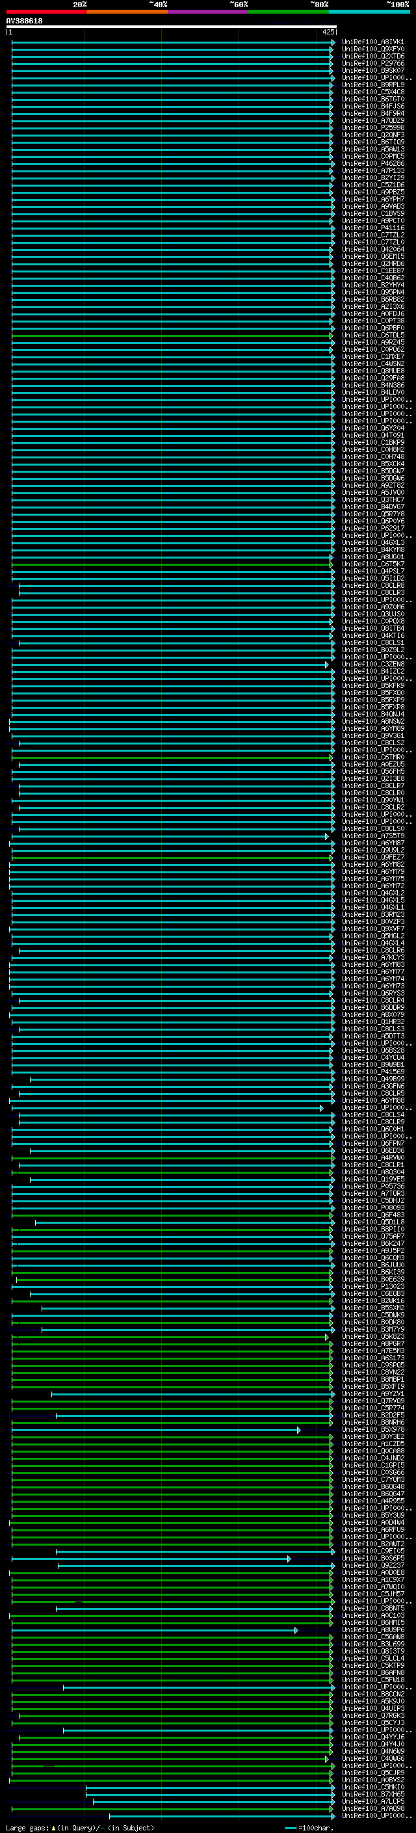Select the query name AV388618
416x1833 pixels.
pyautogui.click(x=24, y=21)
